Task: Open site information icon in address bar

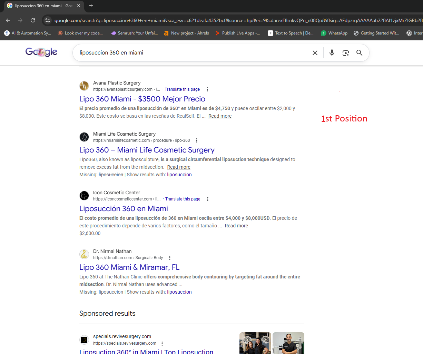Action: pos(48,20)
